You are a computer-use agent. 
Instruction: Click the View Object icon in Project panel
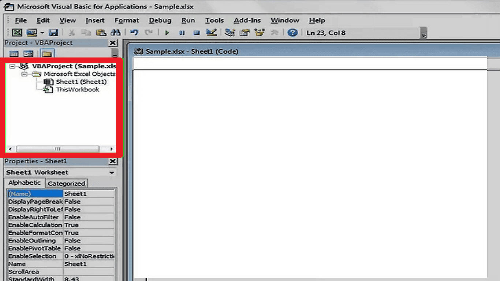tap(28, 54)
